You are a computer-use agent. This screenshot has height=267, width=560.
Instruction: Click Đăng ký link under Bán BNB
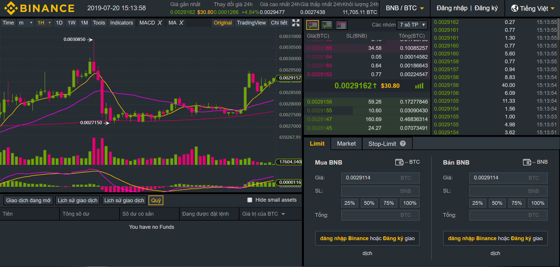click(521, 238)
